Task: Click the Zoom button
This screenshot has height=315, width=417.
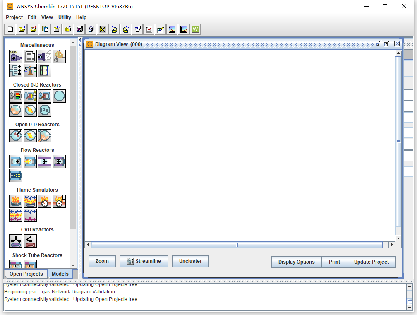Action: tap(102, 261)
